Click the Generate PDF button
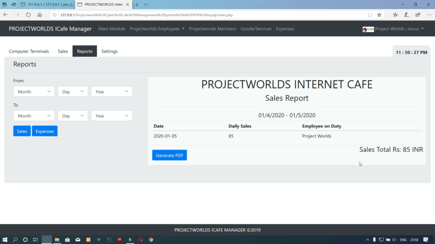The image size is (435, 244). pyautogui.click(x=169, y=155)
